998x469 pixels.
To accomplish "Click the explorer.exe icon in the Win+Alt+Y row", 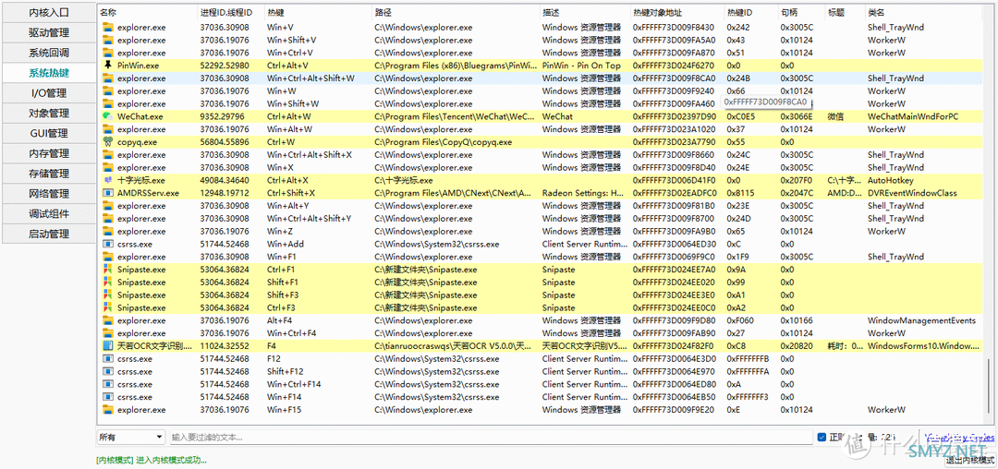I will 107,205.
